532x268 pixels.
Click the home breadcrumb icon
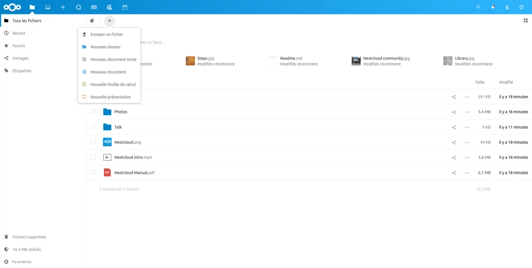91,21
